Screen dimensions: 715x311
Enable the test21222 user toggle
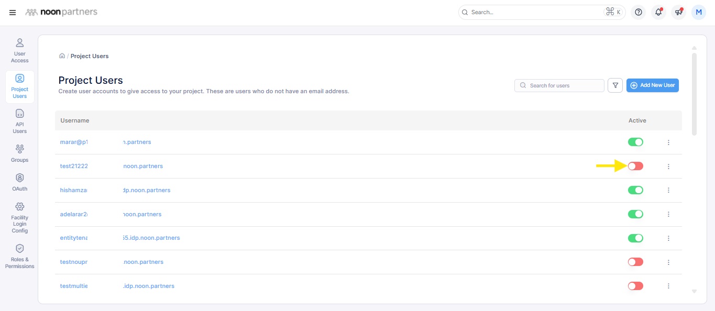[635, 166]
